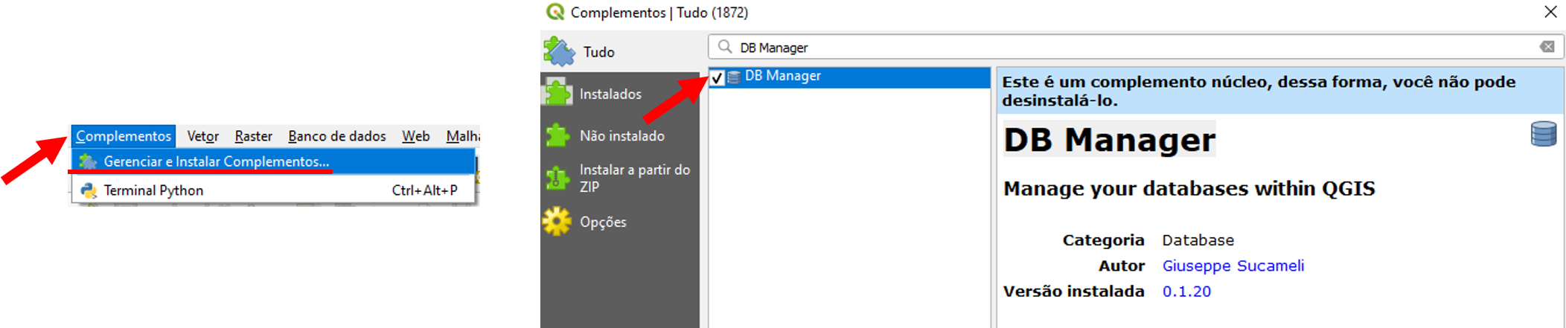
Task: Click the plugin search input field
Action: point(1116,48)
